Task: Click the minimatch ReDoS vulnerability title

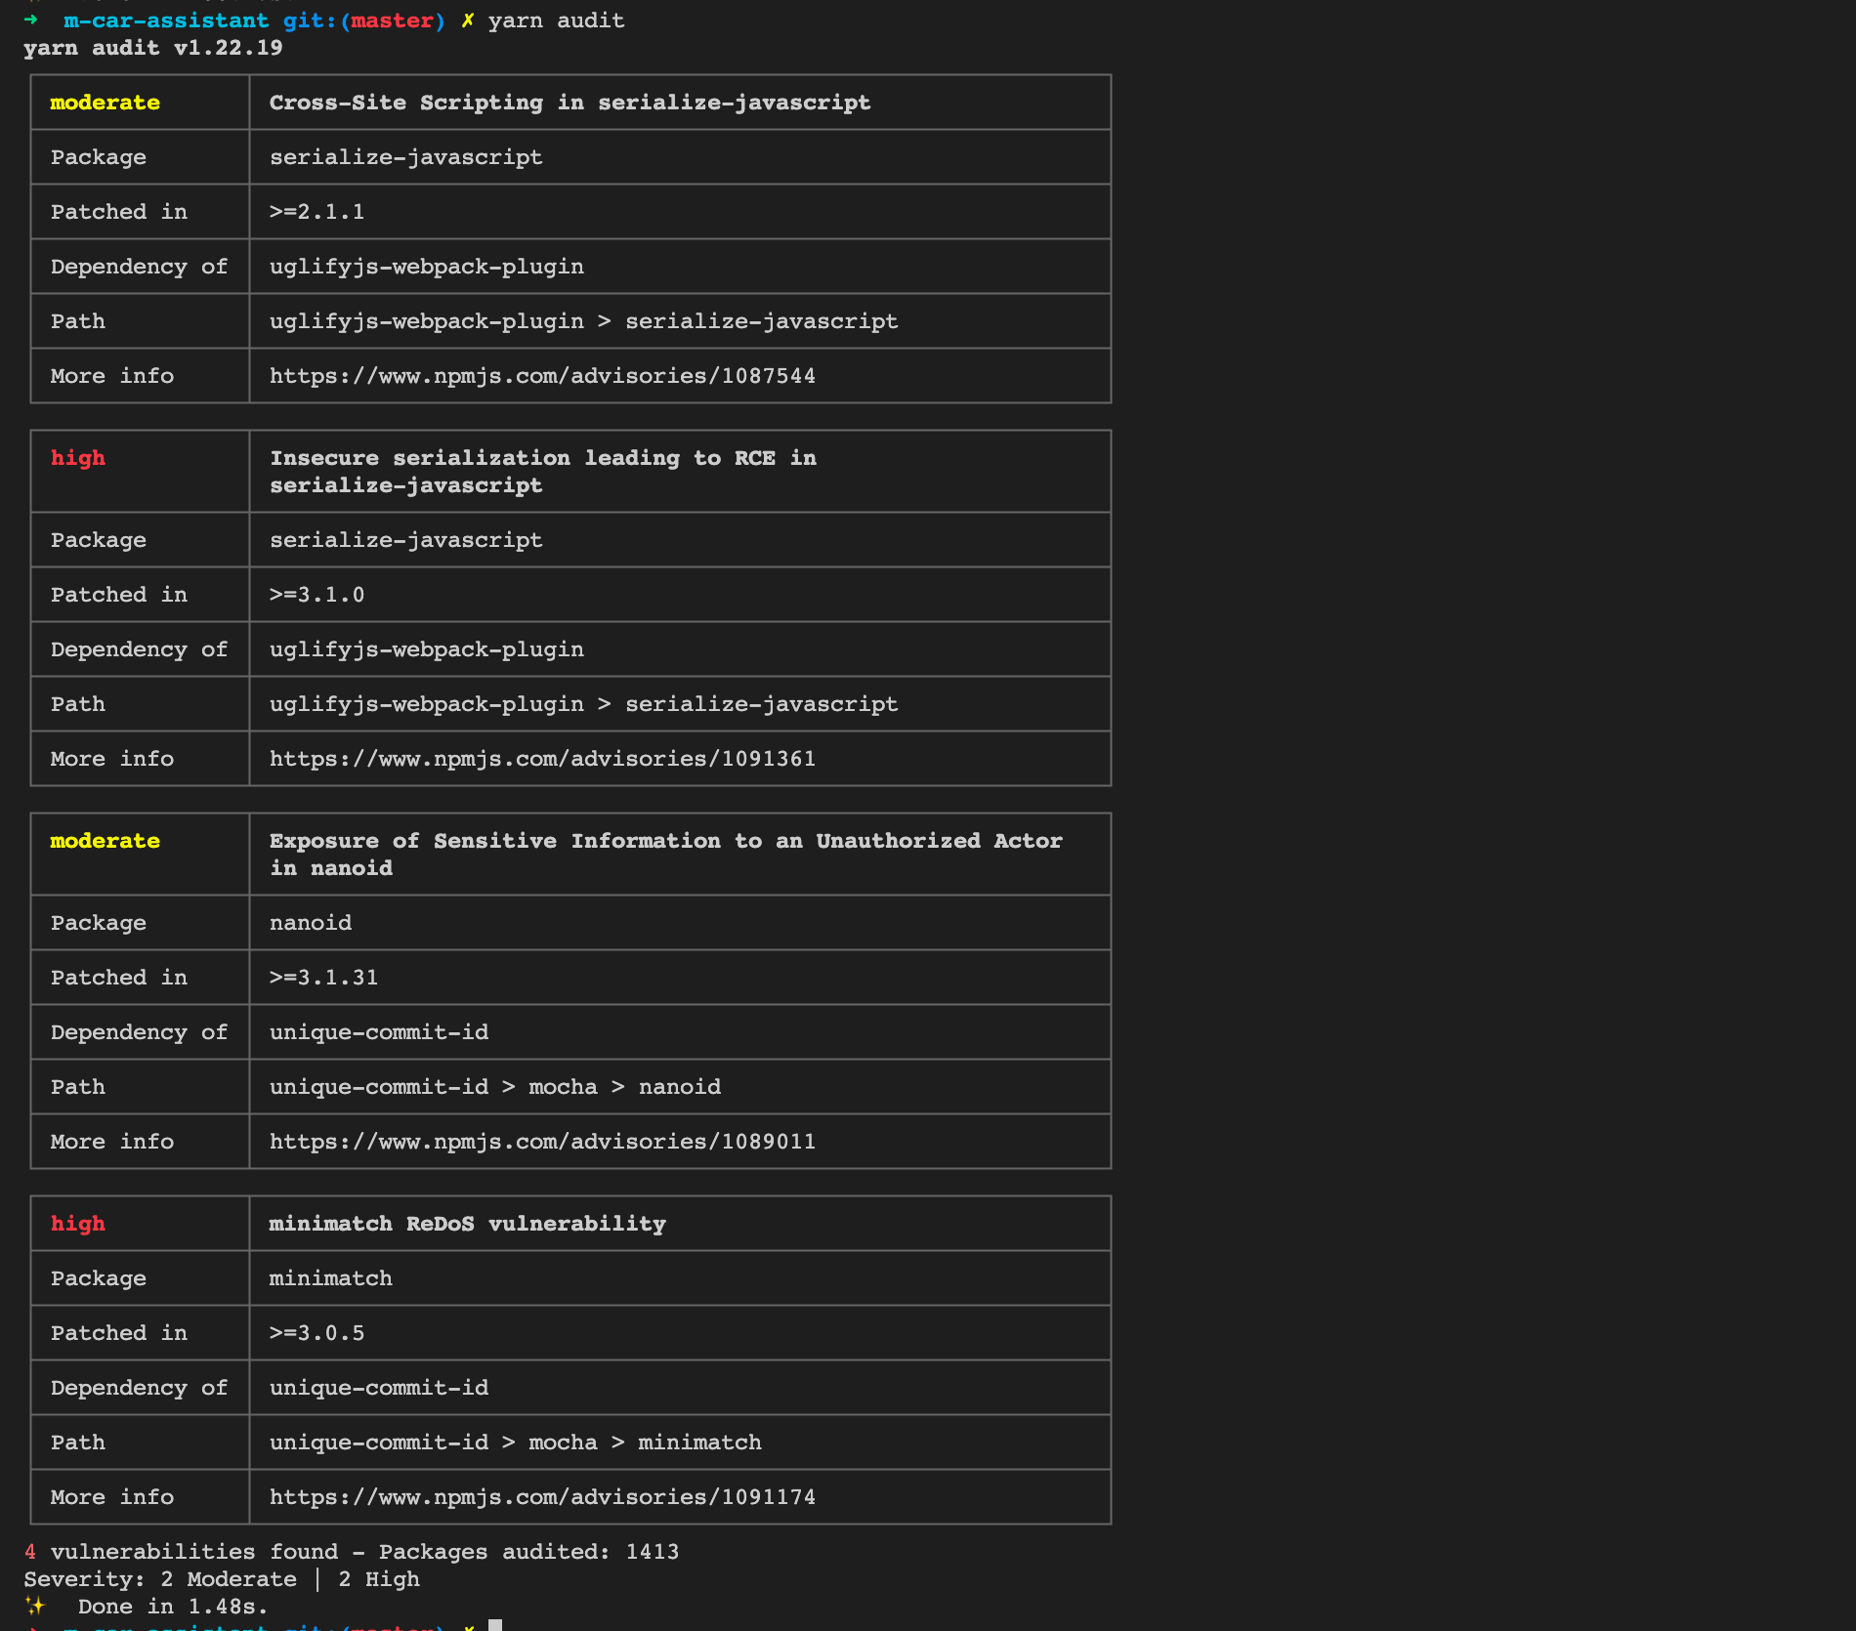Action: pyautogui.click(x=467, y=1224)
